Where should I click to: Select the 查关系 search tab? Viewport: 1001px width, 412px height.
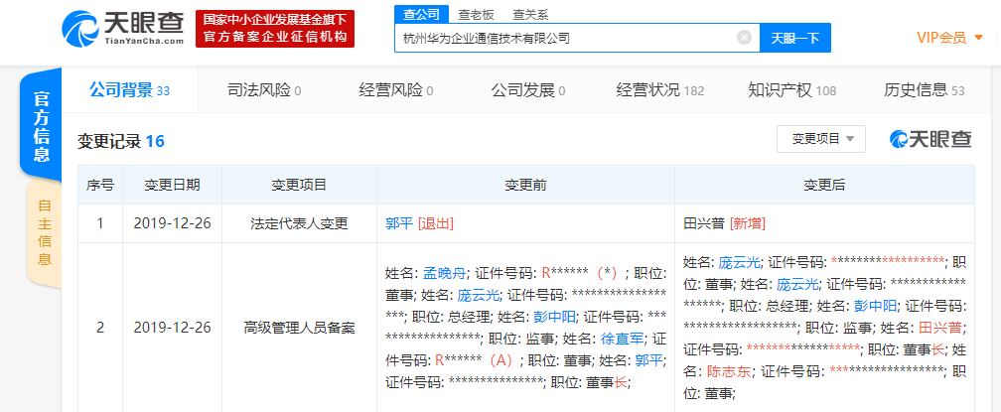[530, 15]
